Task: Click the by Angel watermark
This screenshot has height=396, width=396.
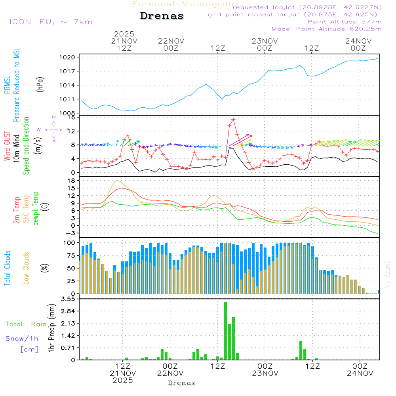Action: coord(387,274)
